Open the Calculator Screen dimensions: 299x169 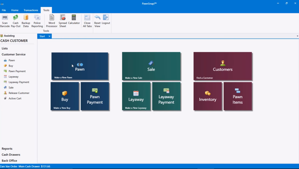coord(74,19)
